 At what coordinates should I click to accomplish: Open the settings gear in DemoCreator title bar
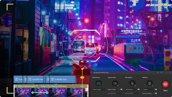[161, 73]
